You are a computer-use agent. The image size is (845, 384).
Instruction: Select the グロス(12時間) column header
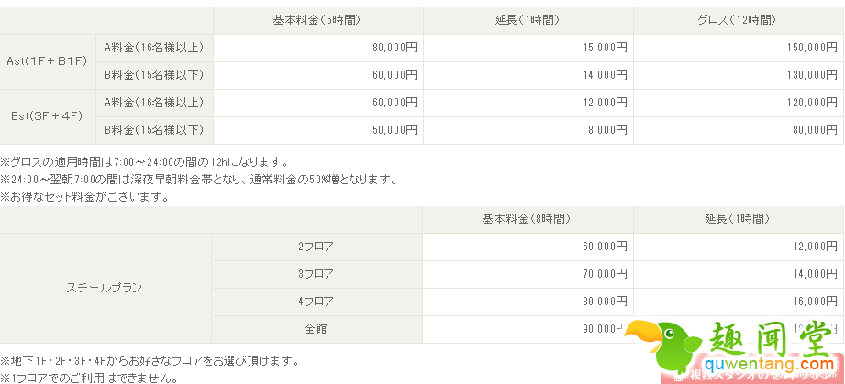pyautogui.click(x=739, y=21)
